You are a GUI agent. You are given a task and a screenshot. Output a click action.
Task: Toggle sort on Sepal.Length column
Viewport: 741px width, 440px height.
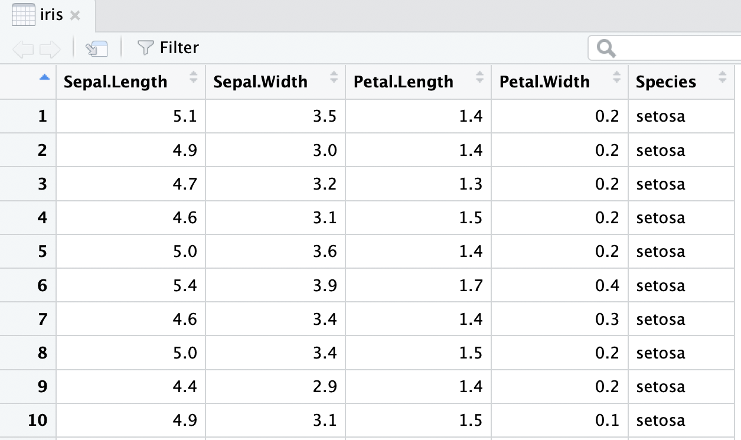click(x=193, y=77)
